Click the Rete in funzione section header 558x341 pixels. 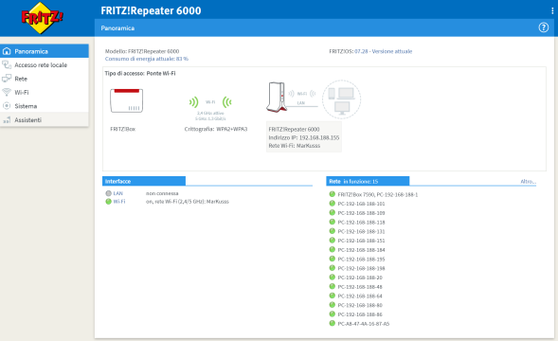pos(368,181)
